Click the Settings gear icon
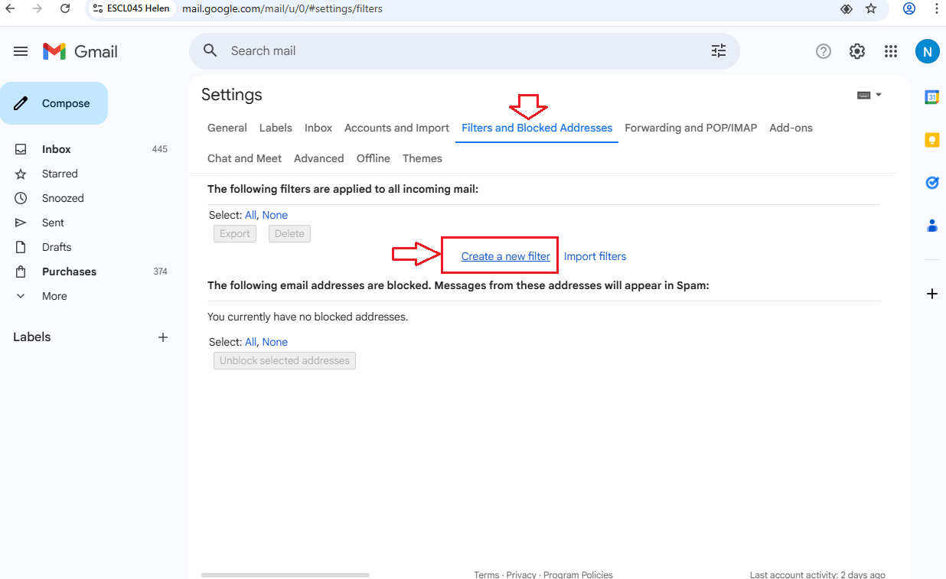This screenshot has width=946, height=579. 856,51
